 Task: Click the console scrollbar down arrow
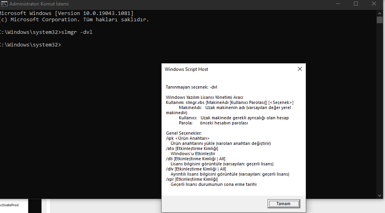379,196
